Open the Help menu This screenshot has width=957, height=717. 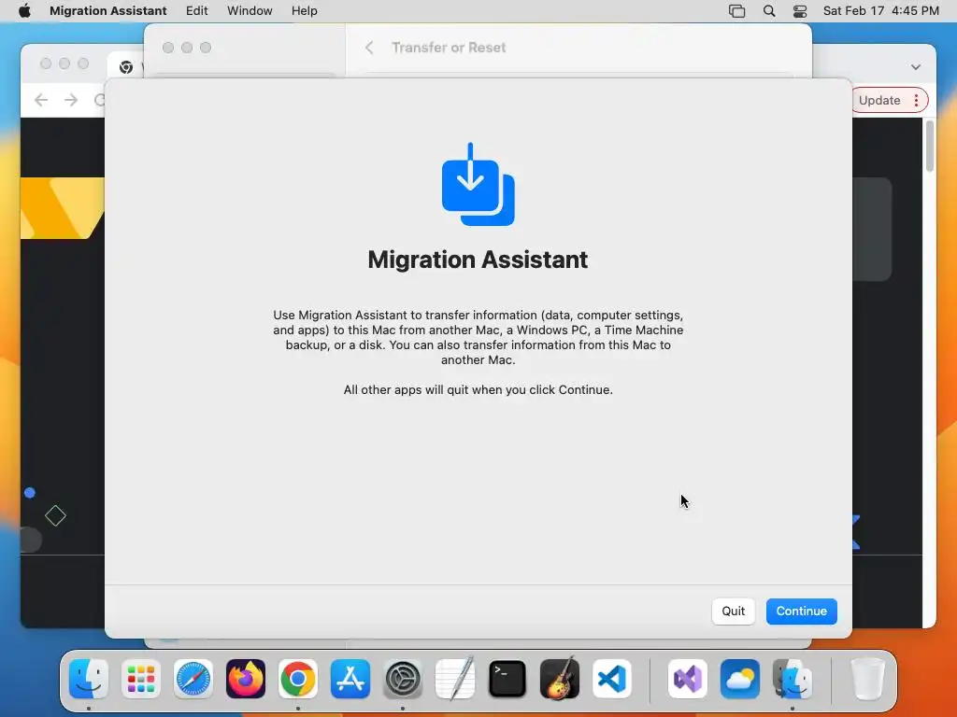304,10
